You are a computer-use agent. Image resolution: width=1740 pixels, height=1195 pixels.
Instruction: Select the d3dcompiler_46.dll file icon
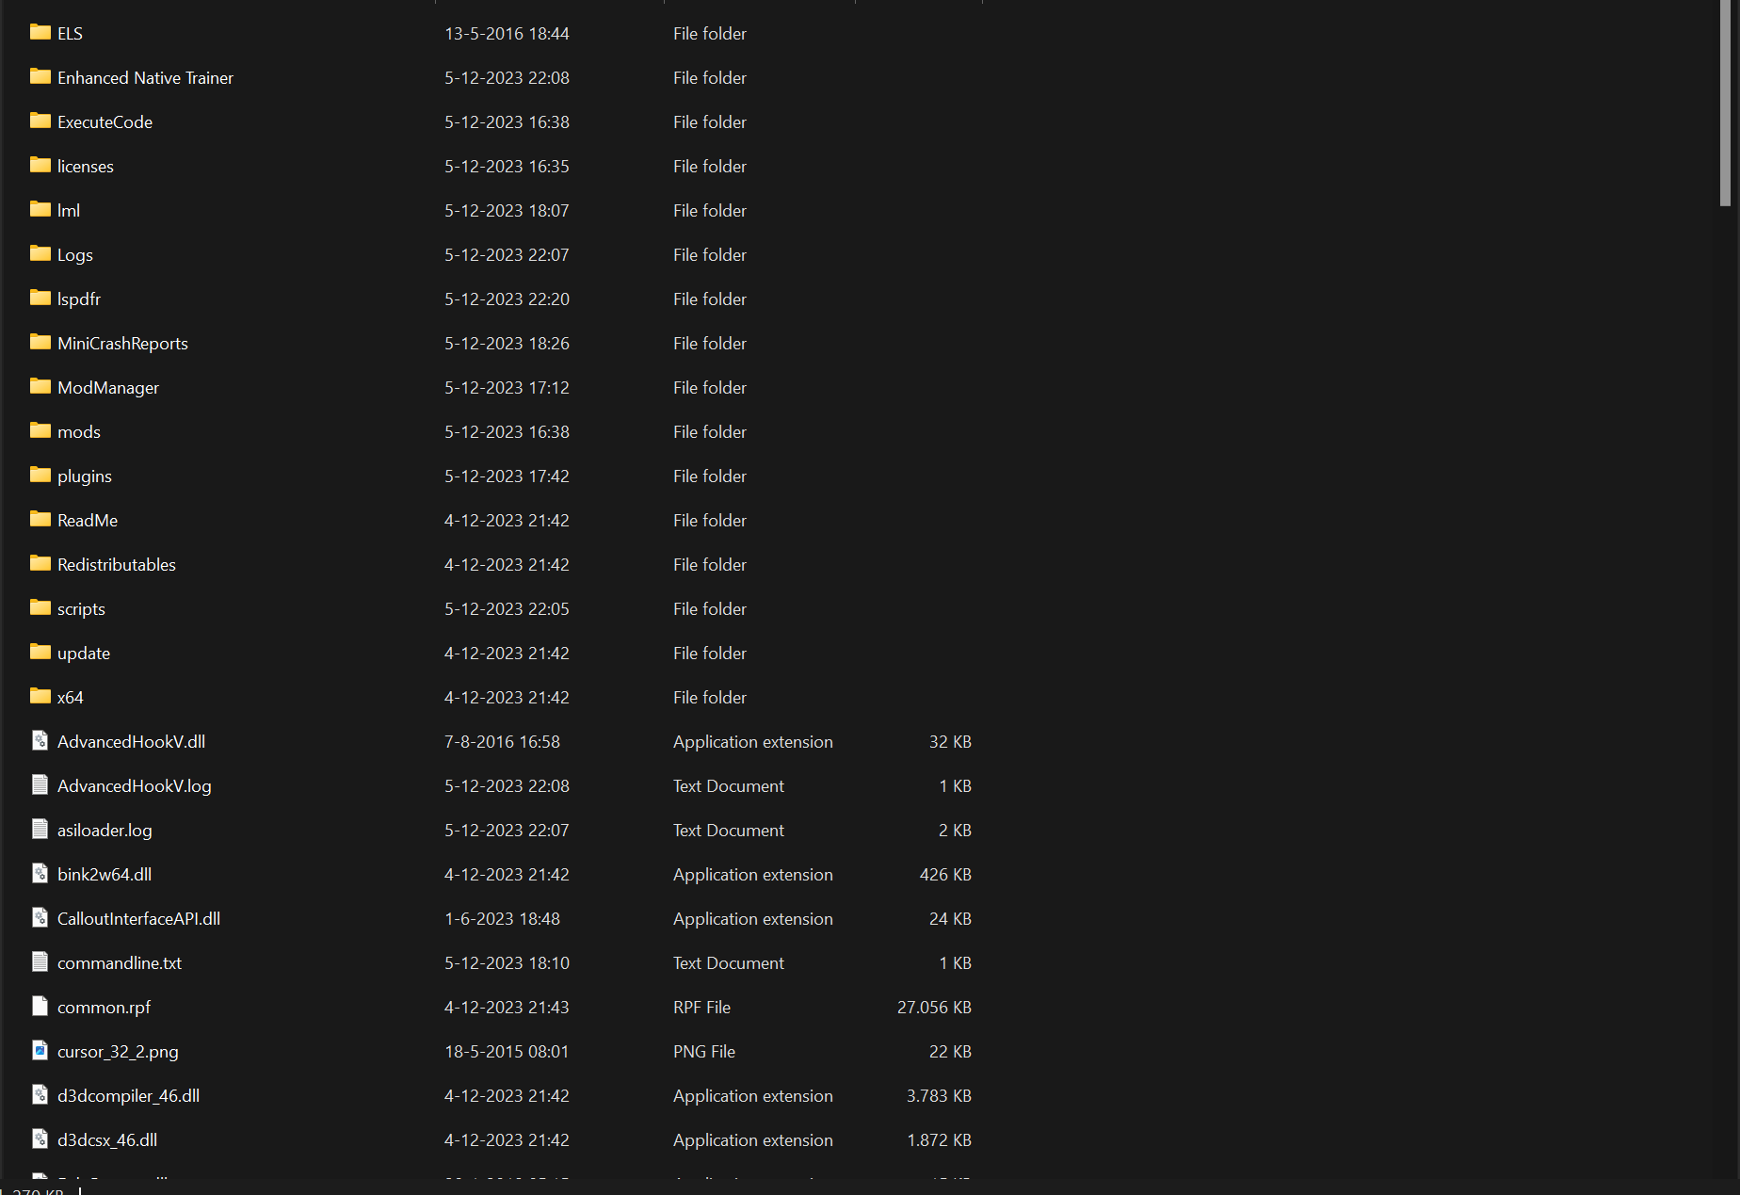pyautogui.click(x=40, y=1095)
